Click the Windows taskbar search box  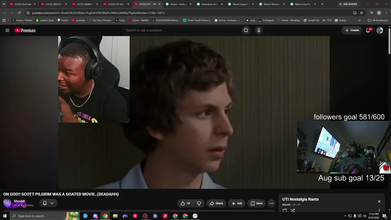(45, 216)
